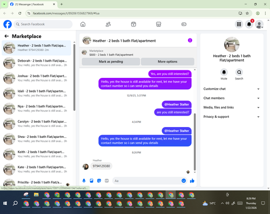
Task: Open Carolyn conversation in chat list
Action: [36, 124]
